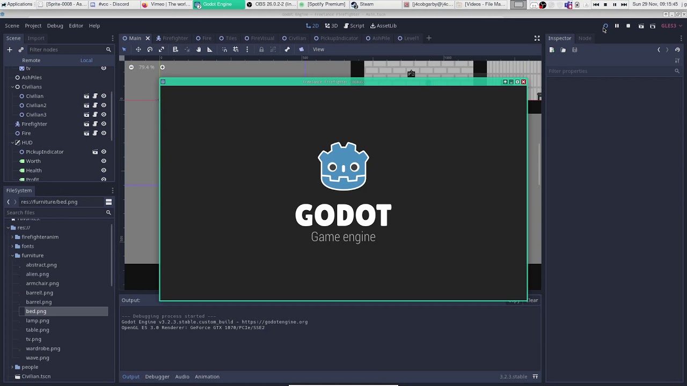Add a new node with plus icon
Viewport: 687px width, 386px height.
pos(9,49)
